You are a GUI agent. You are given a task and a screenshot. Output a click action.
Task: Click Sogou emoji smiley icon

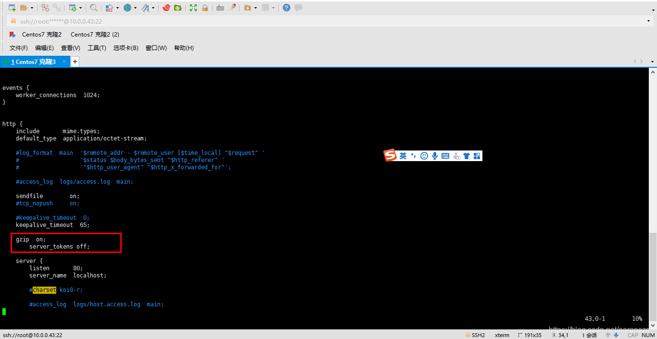tap(424, 156)
